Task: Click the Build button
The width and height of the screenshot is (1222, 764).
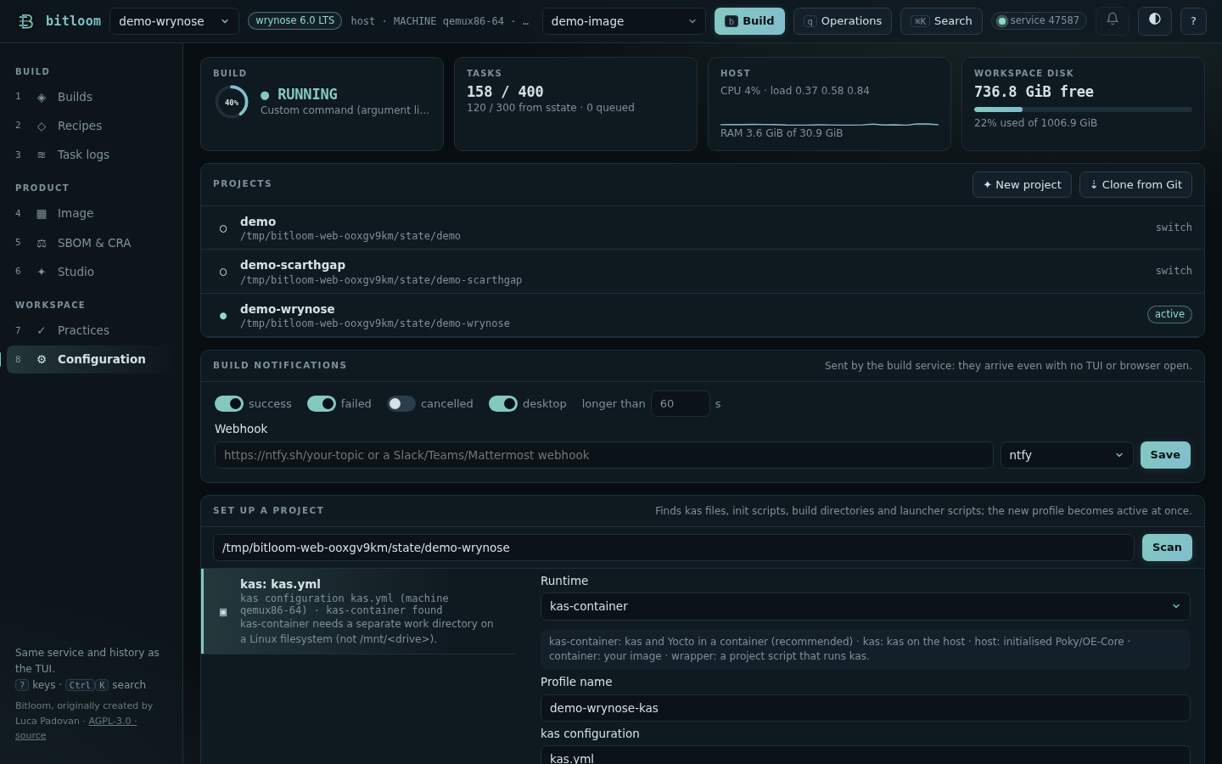Action: [x=749, y=21]
